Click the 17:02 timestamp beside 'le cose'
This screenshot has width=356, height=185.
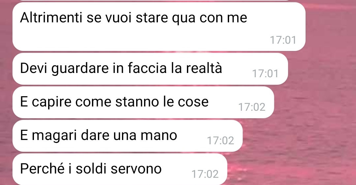252,107
